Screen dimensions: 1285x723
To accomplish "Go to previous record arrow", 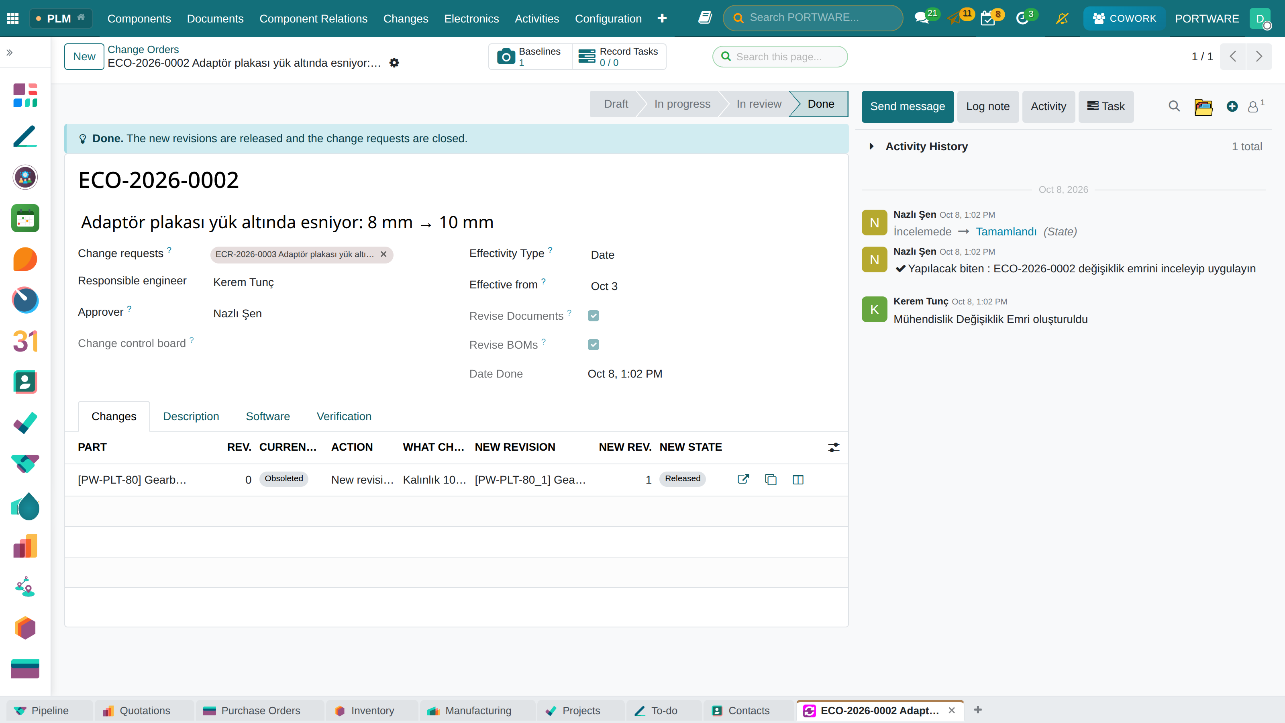I will pos(1233,56).
